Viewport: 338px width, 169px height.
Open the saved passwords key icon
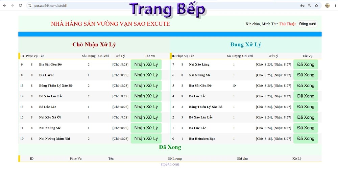(x=302, y=6)
